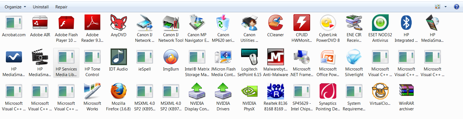Choose the CyberLink PowerDVD 8 icon
The height and width of the screenshot is (119, 463).
328,23
